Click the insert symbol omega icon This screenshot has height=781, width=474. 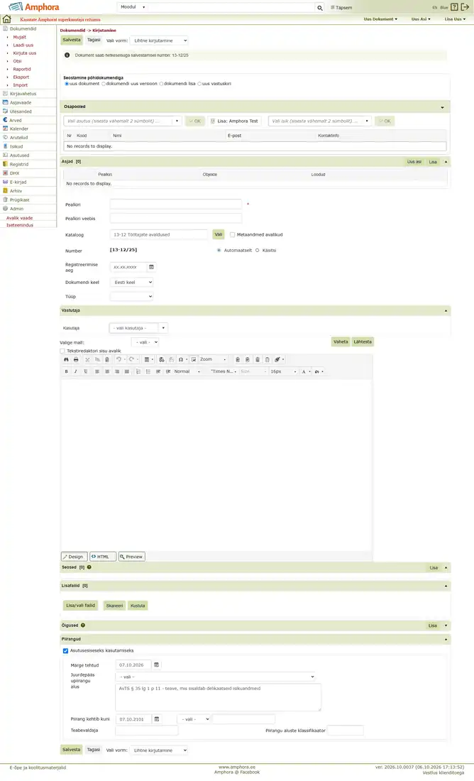click(181, 360)
